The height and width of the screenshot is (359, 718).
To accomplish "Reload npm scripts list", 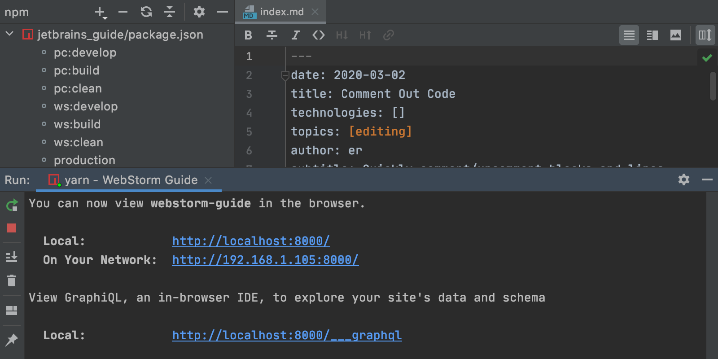I will [146, 12].
